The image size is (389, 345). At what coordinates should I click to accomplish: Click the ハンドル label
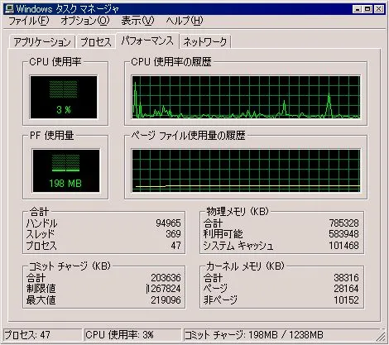click(x=41, y=223)
